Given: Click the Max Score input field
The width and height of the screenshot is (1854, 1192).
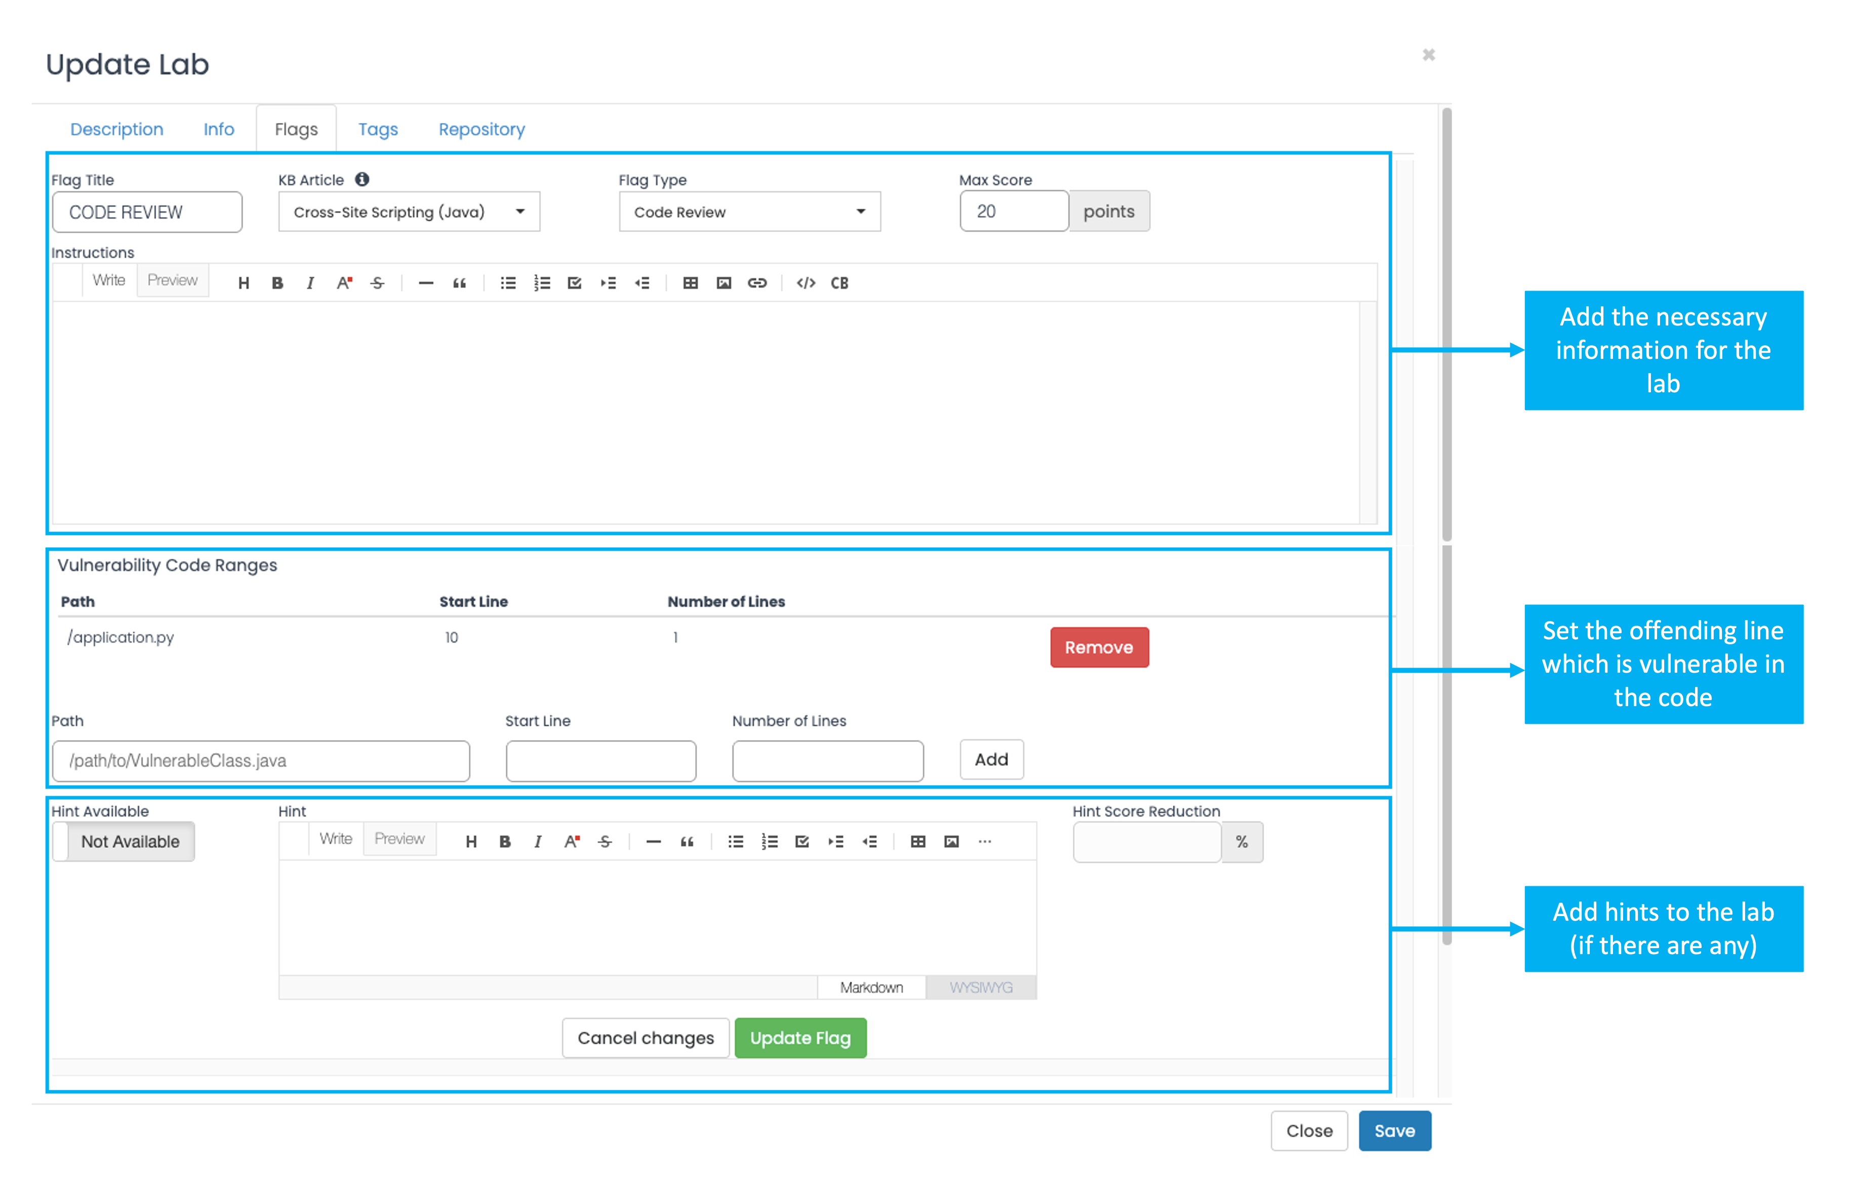Looking at the screenshot, I should pos(1013,212).
